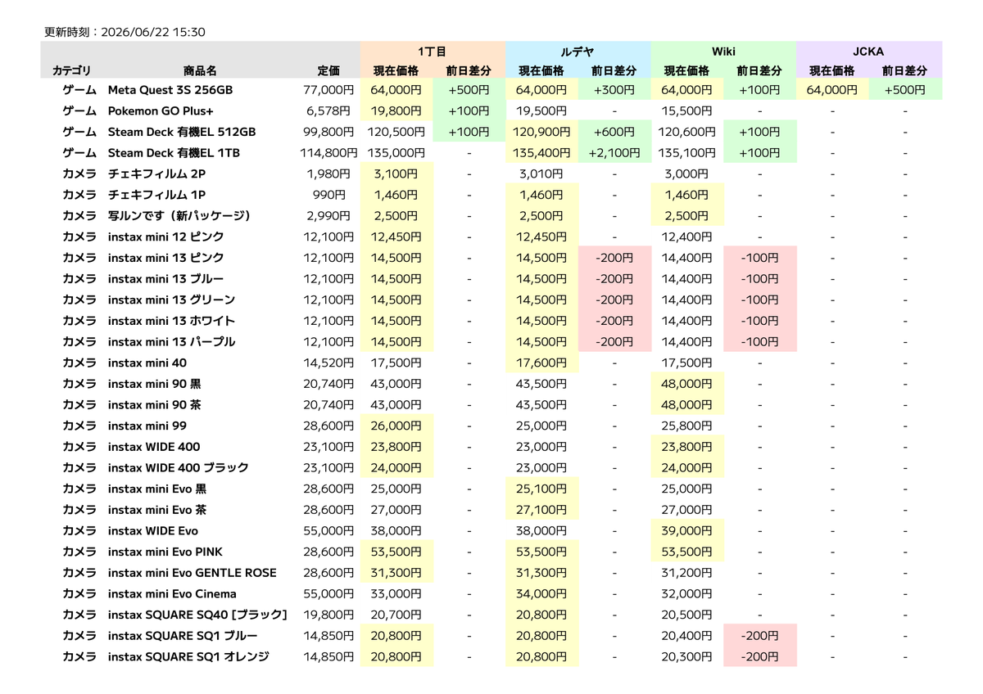
Task: Click the 19,800円 price cell
Action: tap(396, 110)
